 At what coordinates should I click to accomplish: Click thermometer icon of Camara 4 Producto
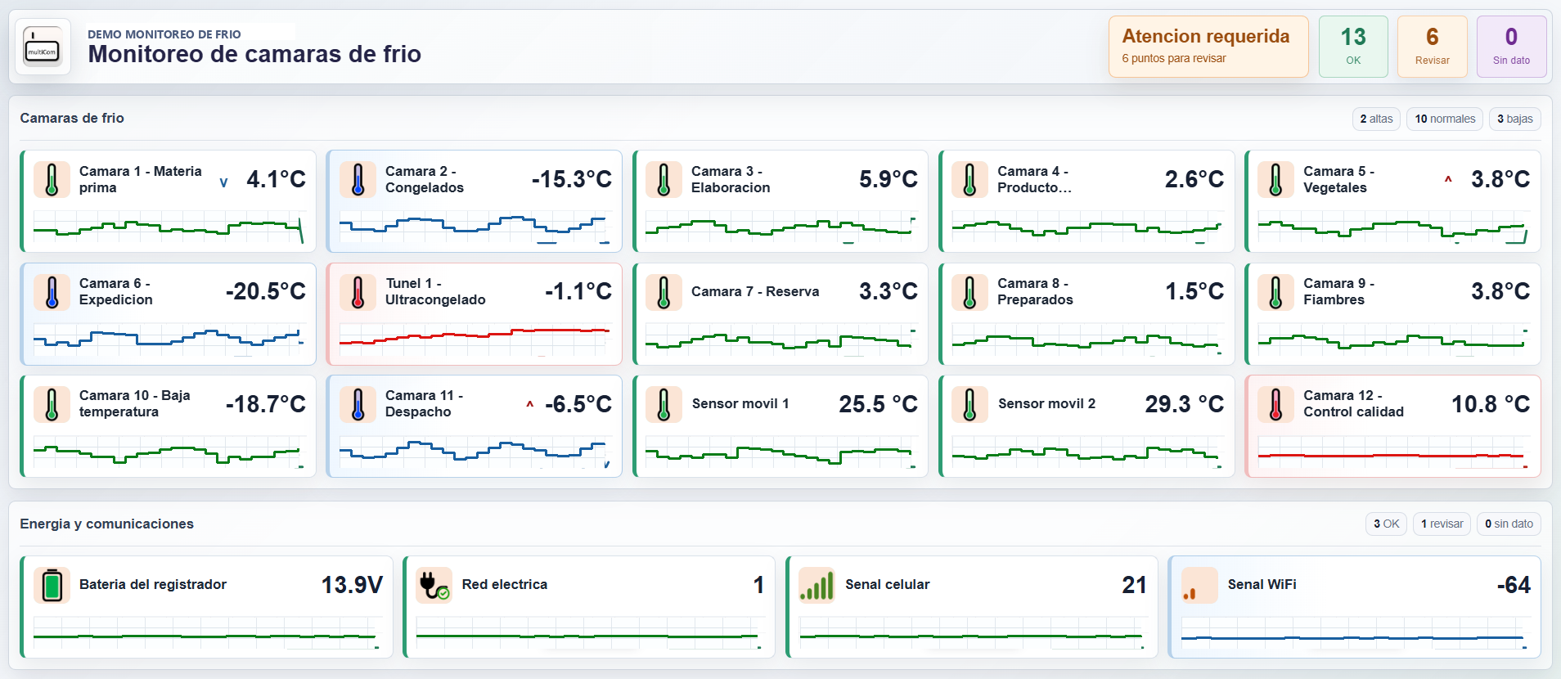tap(969, 179)
